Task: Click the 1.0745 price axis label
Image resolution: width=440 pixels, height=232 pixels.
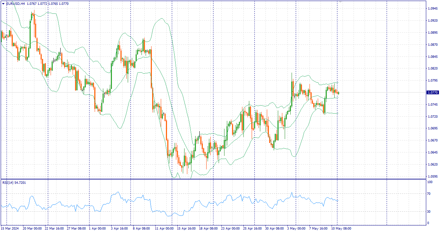Action: (x=432, y=105)
